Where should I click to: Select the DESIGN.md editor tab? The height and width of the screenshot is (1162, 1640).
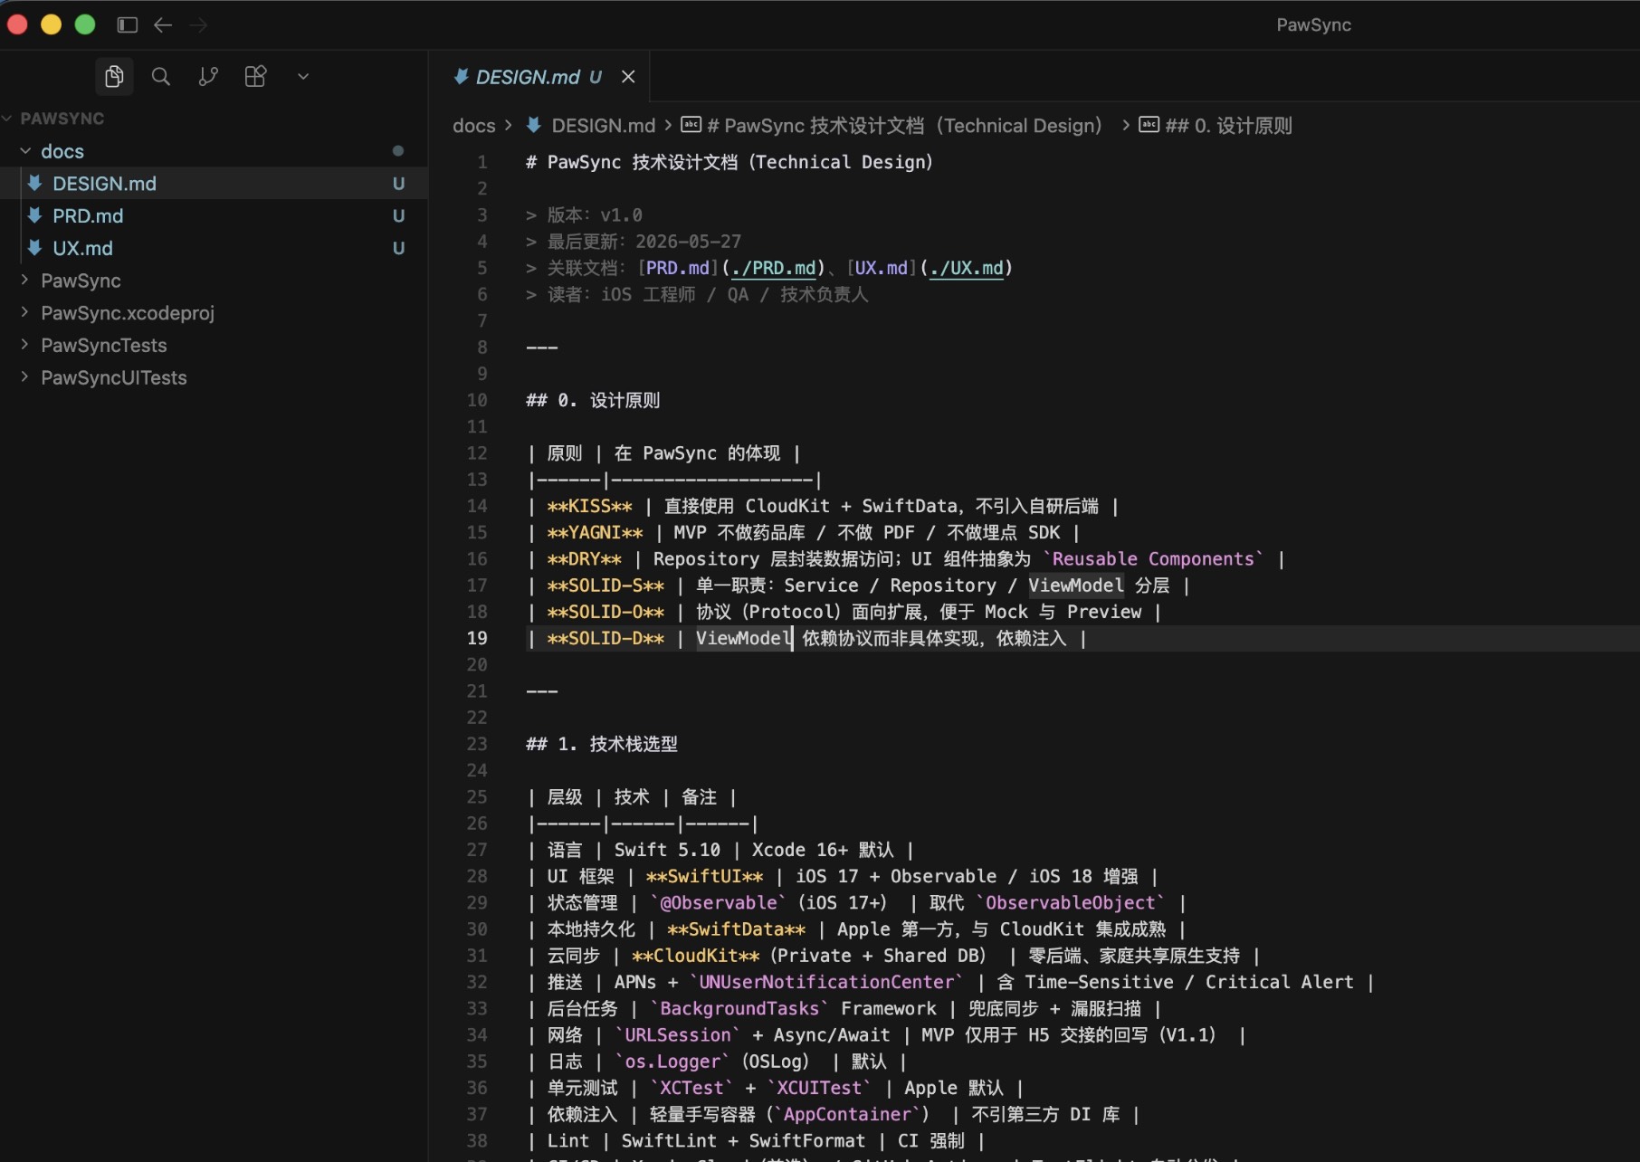(539, 77)
